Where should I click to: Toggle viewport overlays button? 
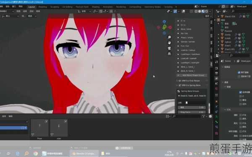click(x=184, y=11)
